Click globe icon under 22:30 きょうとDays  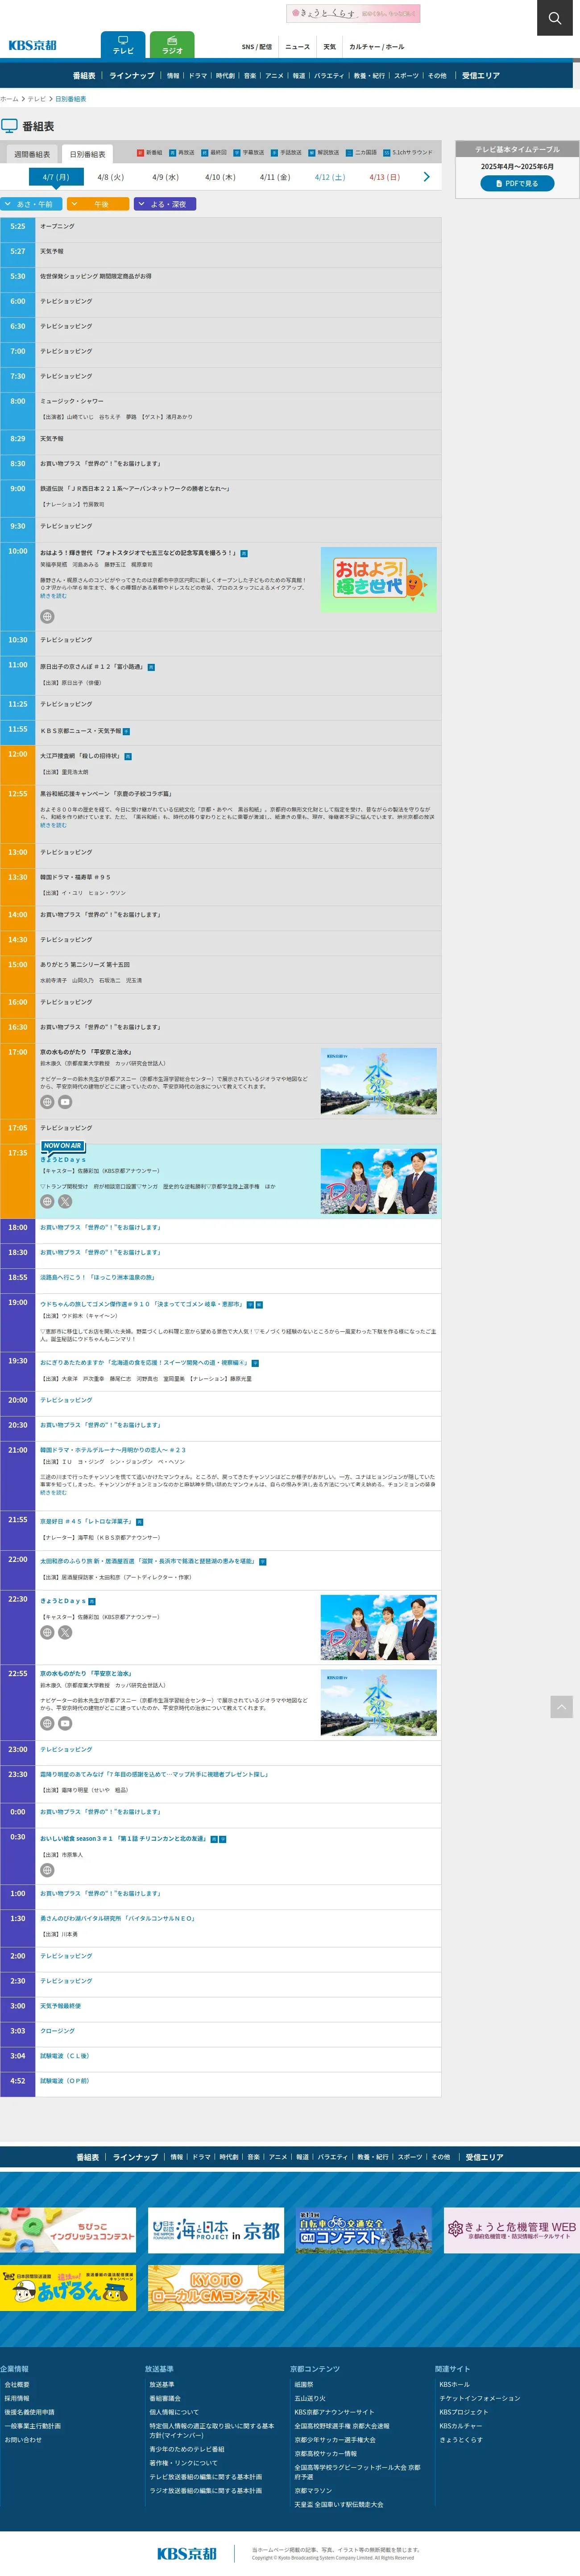coord(47,1632)
